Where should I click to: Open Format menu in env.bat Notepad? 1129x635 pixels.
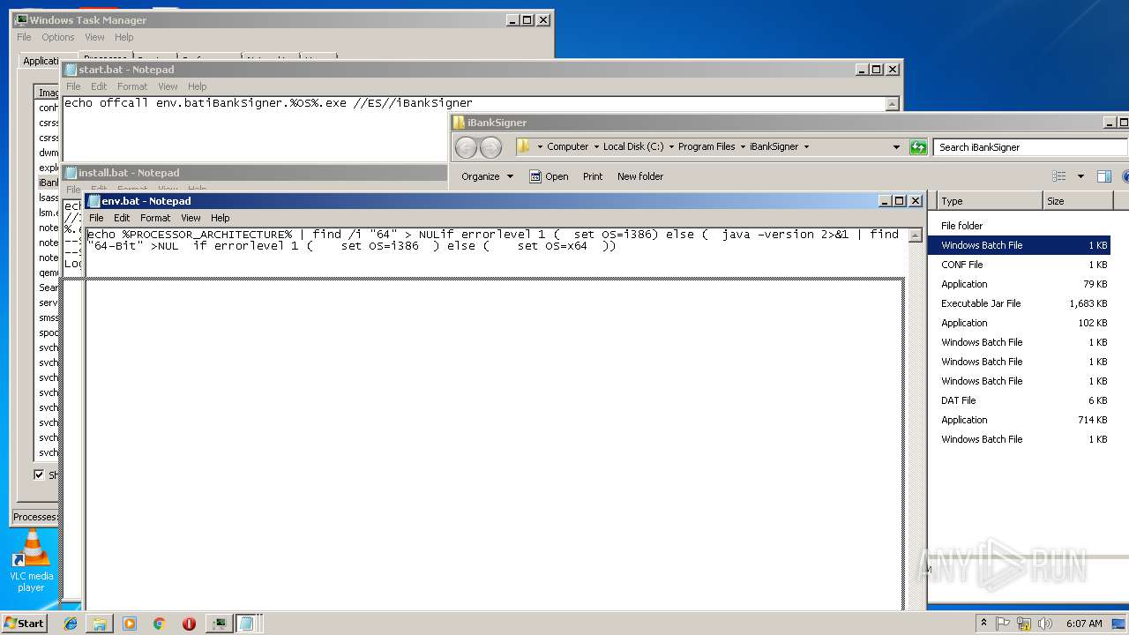click(x=155, y=218)
